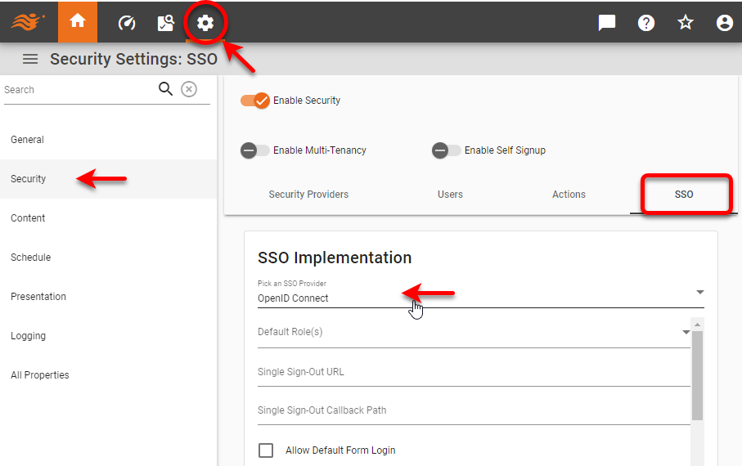The width and height of the screenshot is (742, 466).
Task: Open the user account profile icon
Action: point(724,23)
